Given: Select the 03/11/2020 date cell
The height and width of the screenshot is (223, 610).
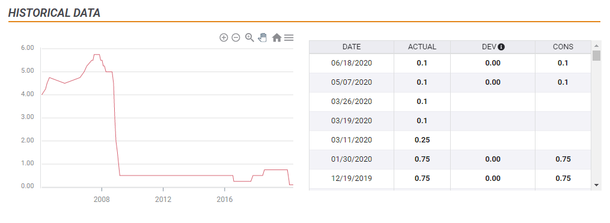Looking at the screenshot, I should coord(352,139).
